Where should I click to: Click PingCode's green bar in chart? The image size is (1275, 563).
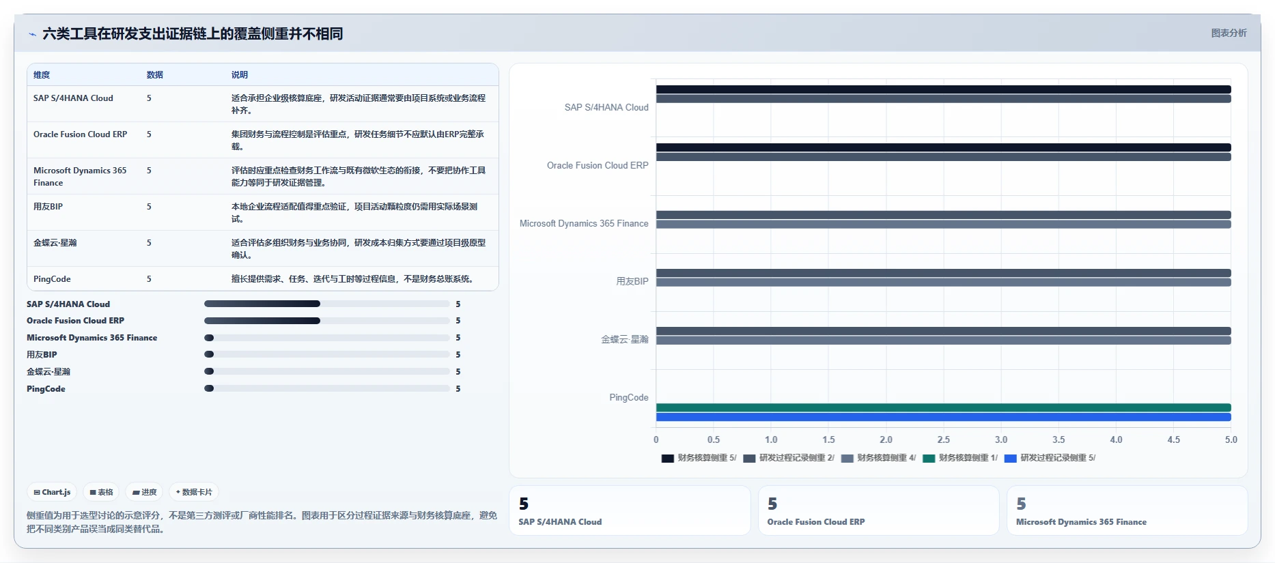(943, 407)
